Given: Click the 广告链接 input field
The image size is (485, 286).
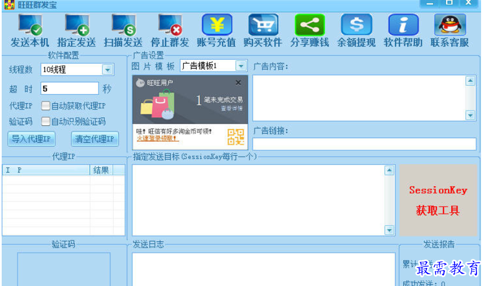Looking at the screenshot, I should click(x=364, y=144).
